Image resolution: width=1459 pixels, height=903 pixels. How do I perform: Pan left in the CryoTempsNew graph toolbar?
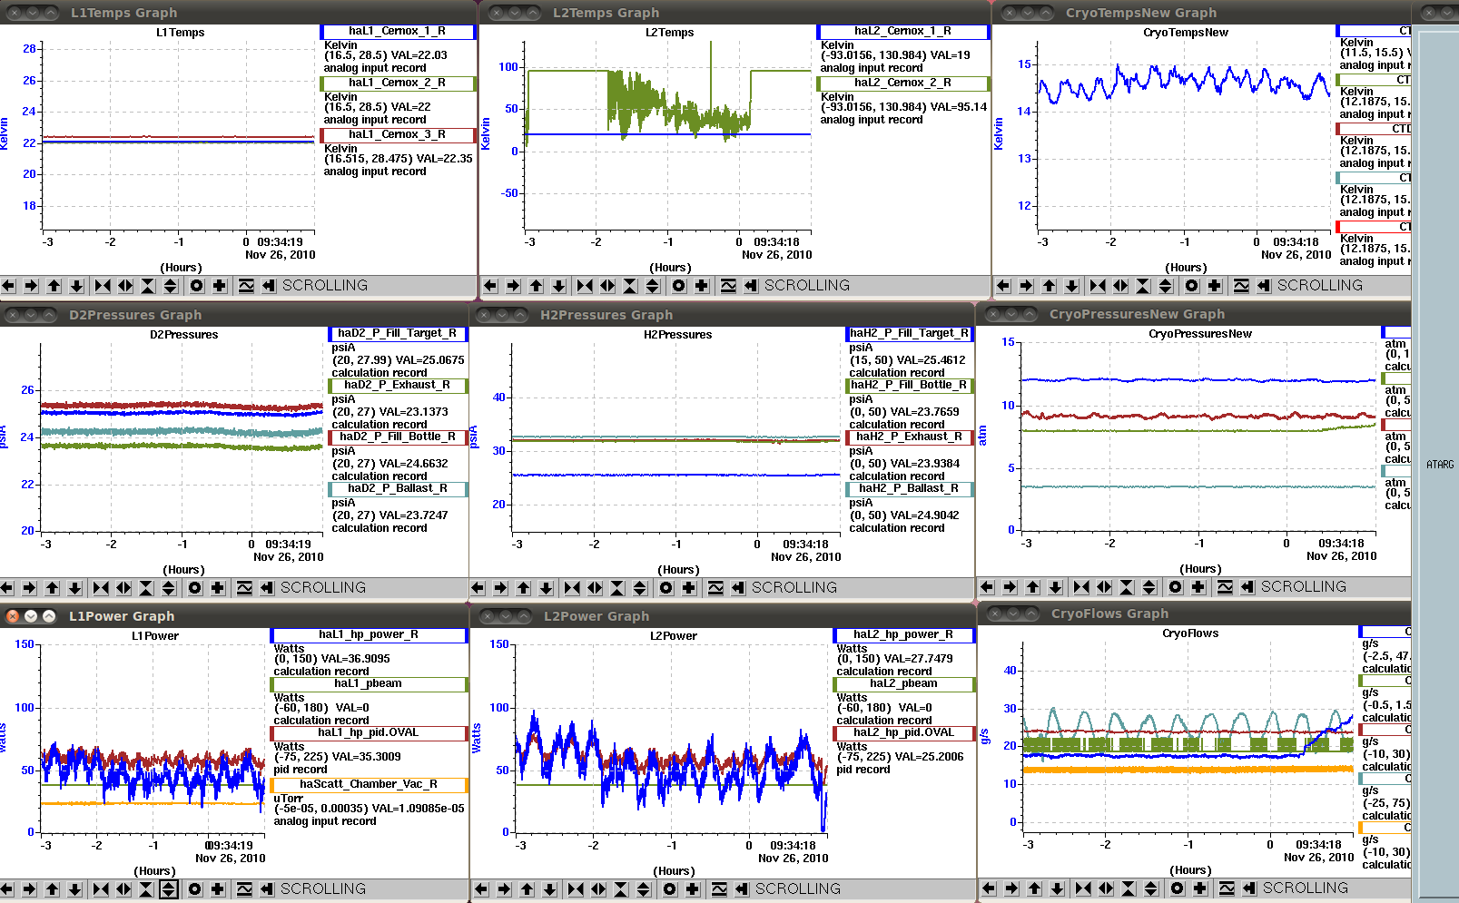tap(1003, 286)
